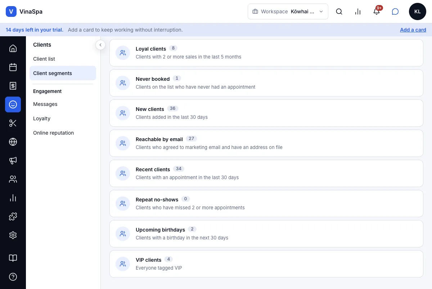Click the Recent clients count badge 34
This screenshot has width=432, height=289.
179,169
